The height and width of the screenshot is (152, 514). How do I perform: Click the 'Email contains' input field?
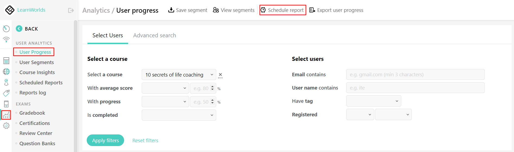[x=415, y=75]
